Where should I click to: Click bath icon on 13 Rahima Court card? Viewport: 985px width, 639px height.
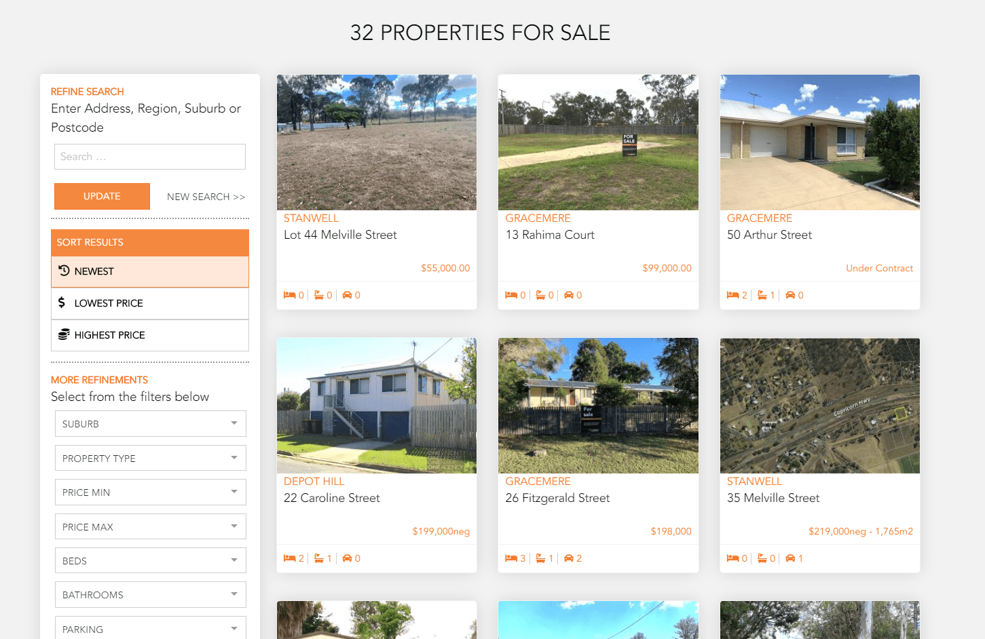pyautogui.click(x=540, y=295)
